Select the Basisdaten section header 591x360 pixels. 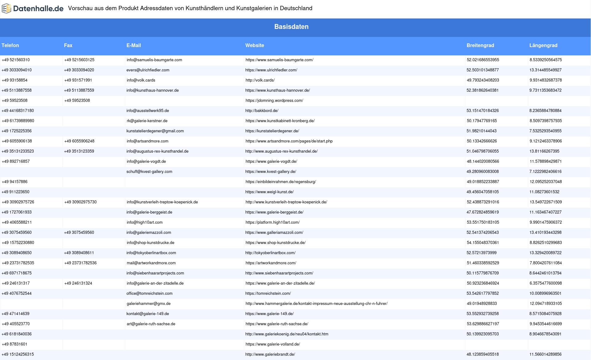pyautogui.click(x=291, y=27)
